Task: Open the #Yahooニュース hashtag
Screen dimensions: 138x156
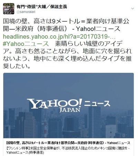Action: point(26,44)
